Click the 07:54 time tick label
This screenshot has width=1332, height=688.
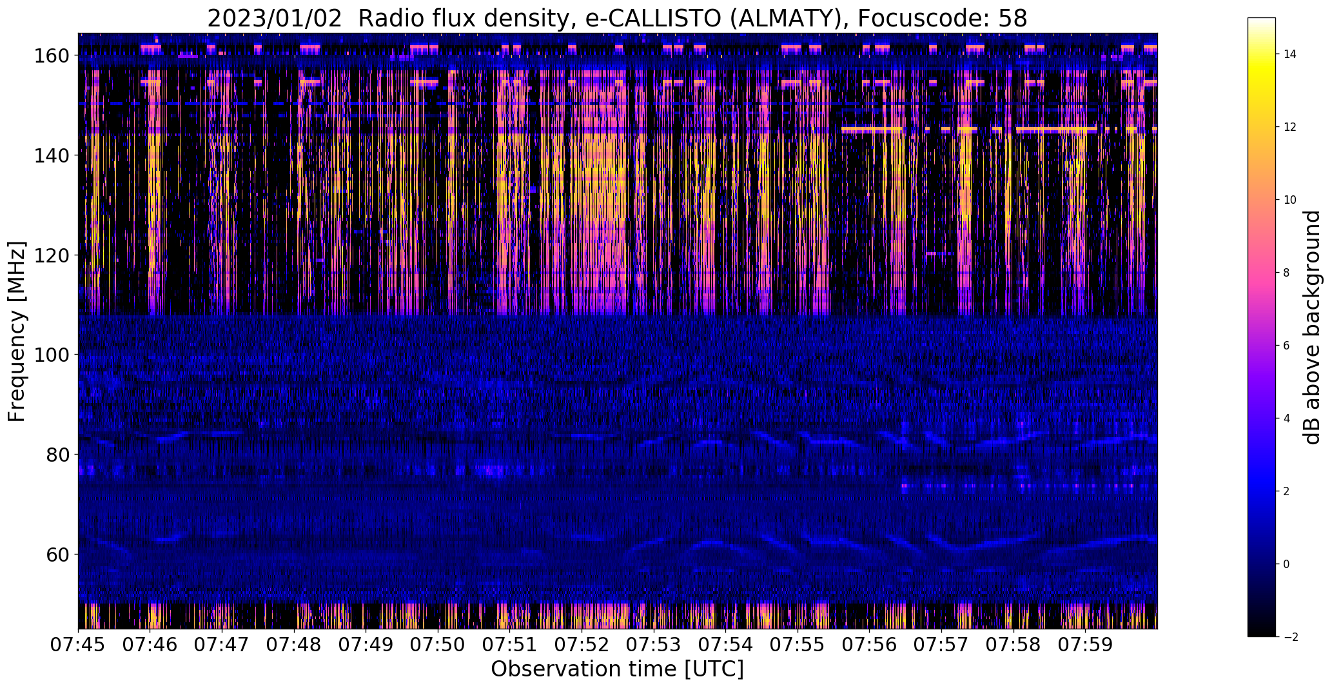click(726, 645)
